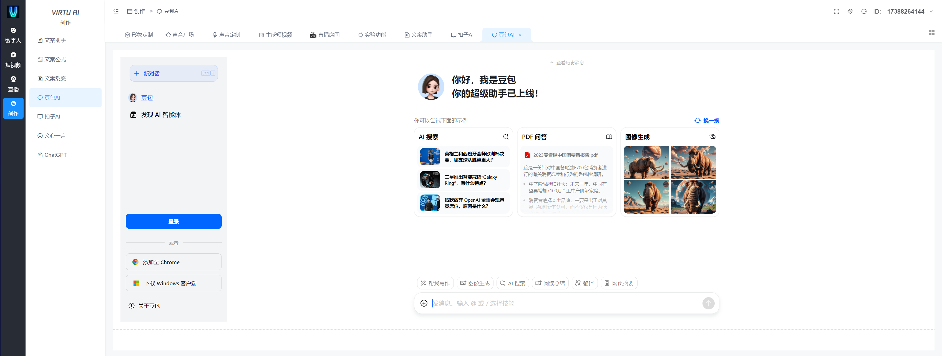
Task: Select the 翻译 skill chip
Action: [585, 283]
